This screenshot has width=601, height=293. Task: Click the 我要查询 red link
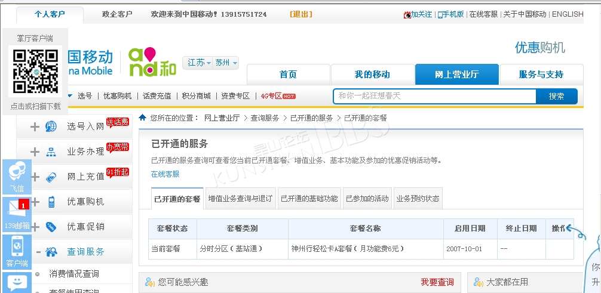click(x=437, y=282)
